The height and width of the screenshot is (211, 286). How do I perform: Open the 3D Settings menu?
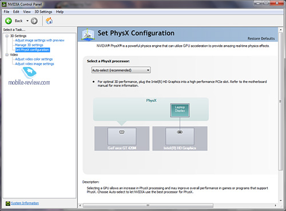[x=43, y=12]
